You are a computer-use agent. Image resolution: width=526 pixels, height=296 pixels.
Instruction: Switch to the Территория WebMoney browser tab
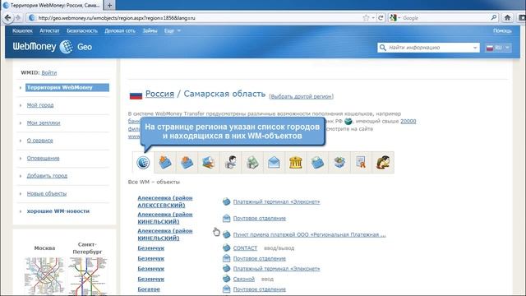52,6
